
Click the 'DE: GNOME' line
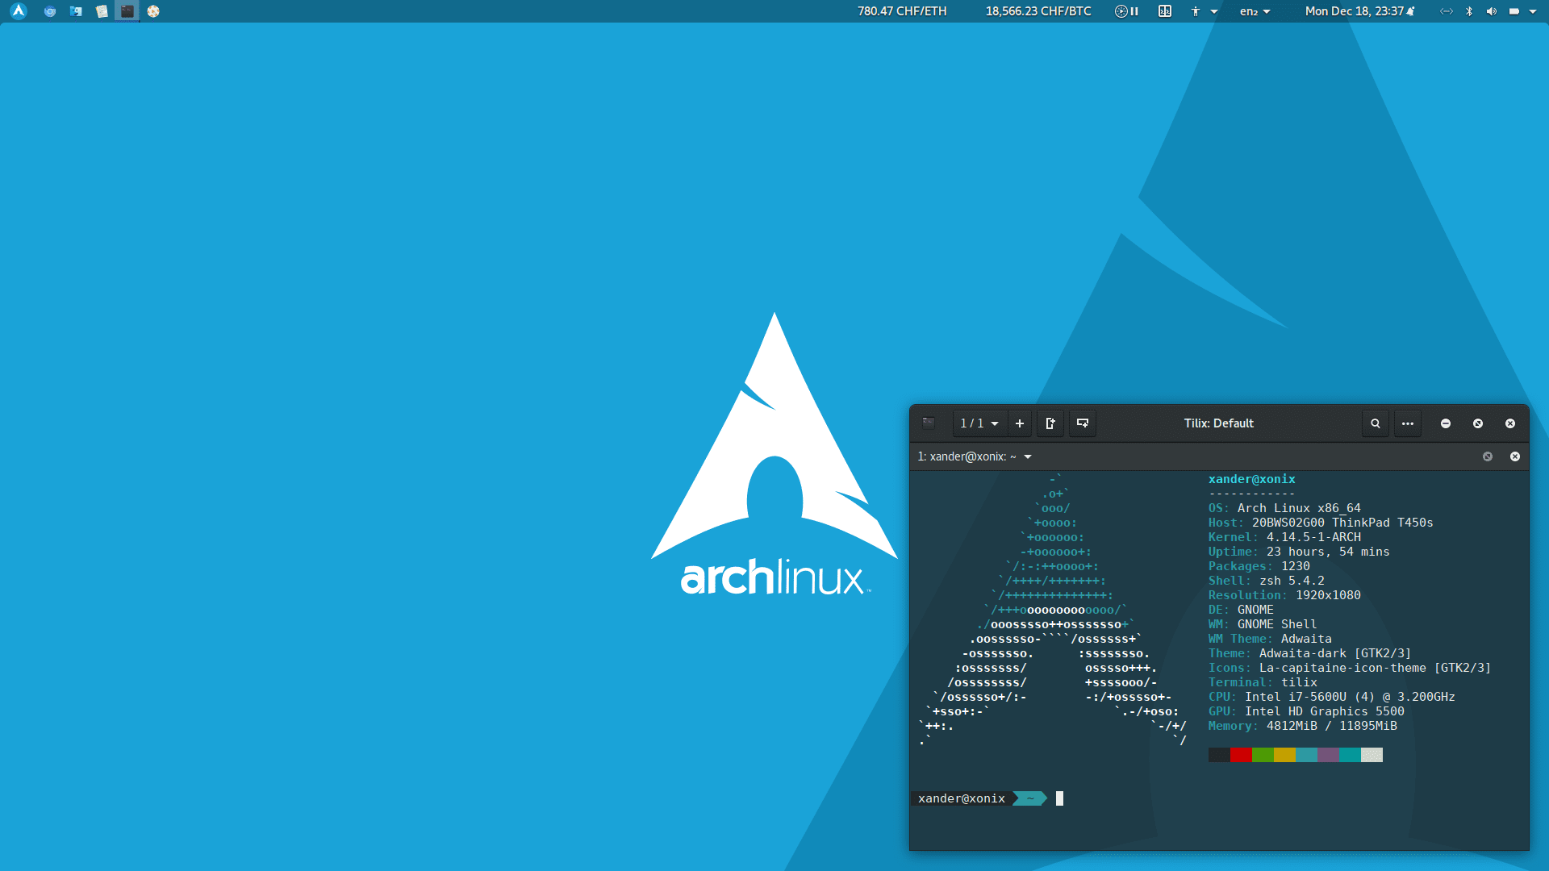pos(1241,610)
